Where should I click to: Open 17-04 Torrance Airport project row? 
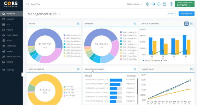click(110, 84)
